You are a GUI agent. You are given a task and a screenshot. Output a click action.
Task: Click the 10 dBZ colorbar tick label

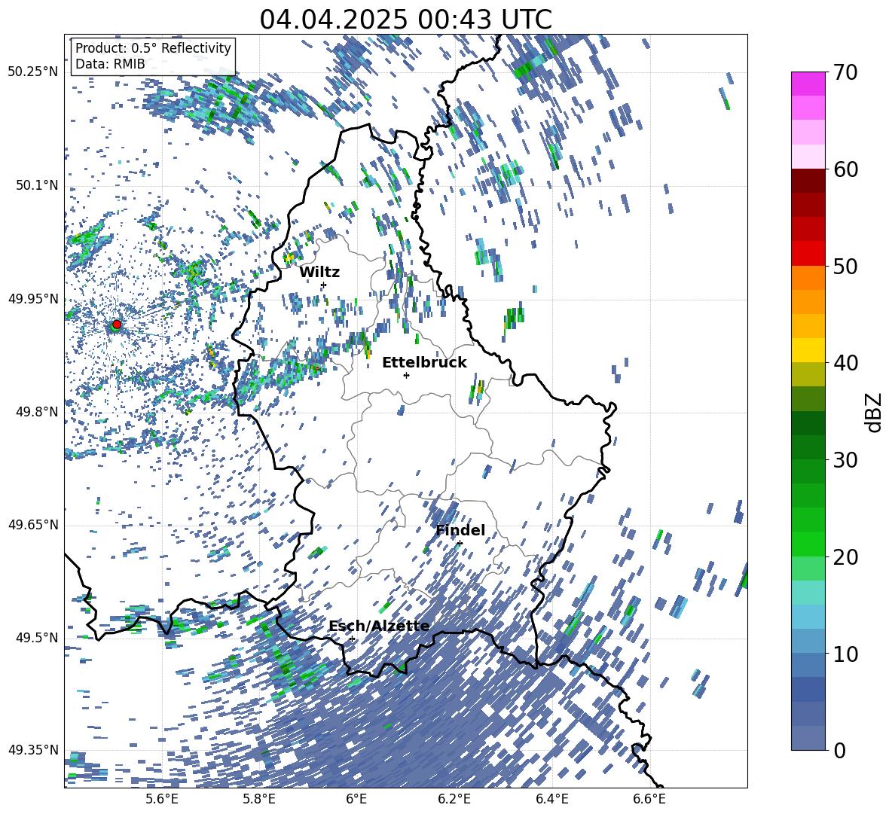coord(845,654)
